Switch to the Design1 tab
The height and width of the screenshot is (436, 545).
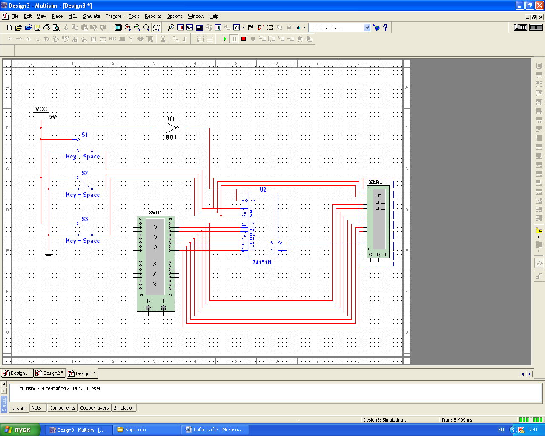coord(17,373)
